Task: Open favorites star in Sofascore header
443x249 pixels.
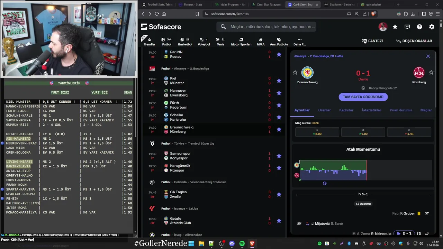Action: pyautogui.click(x=395, y=27)
